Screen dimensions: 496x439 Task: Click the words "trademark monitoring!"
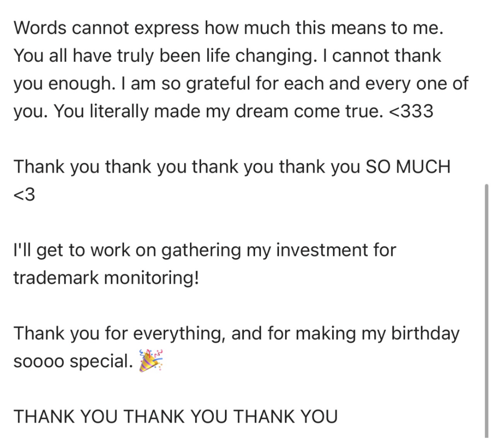(x=106, y=278)
